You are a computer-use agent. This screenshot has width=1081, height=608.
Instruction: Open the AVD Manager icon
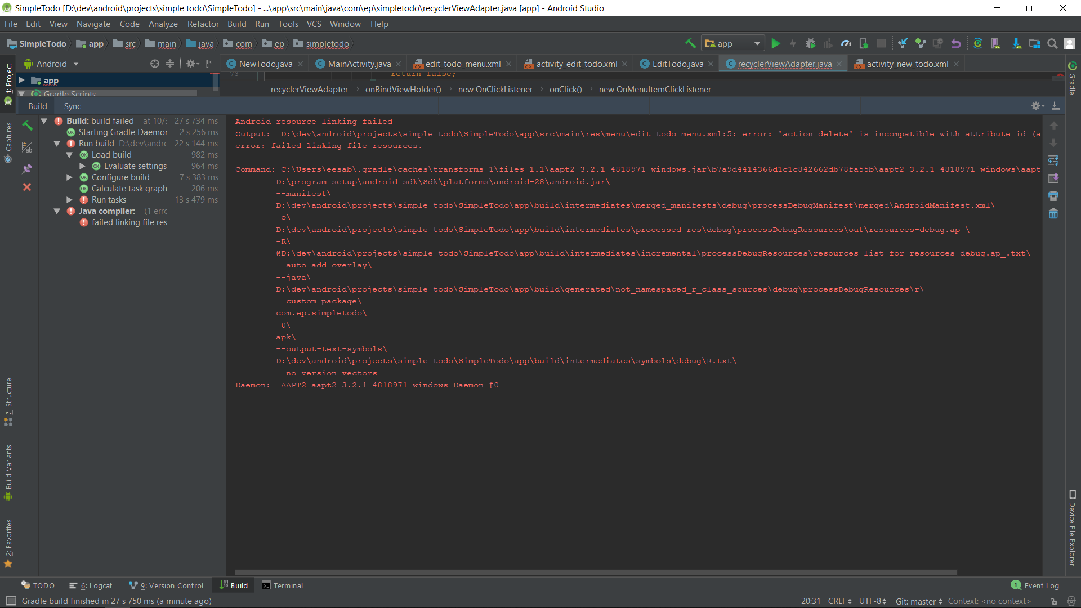click(x=995, y=44)
